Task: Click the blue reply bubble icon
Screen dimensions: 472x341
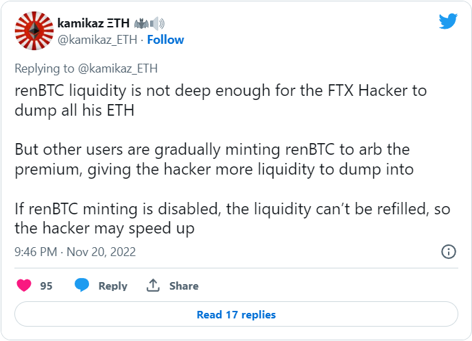Action: pos(82,285)
